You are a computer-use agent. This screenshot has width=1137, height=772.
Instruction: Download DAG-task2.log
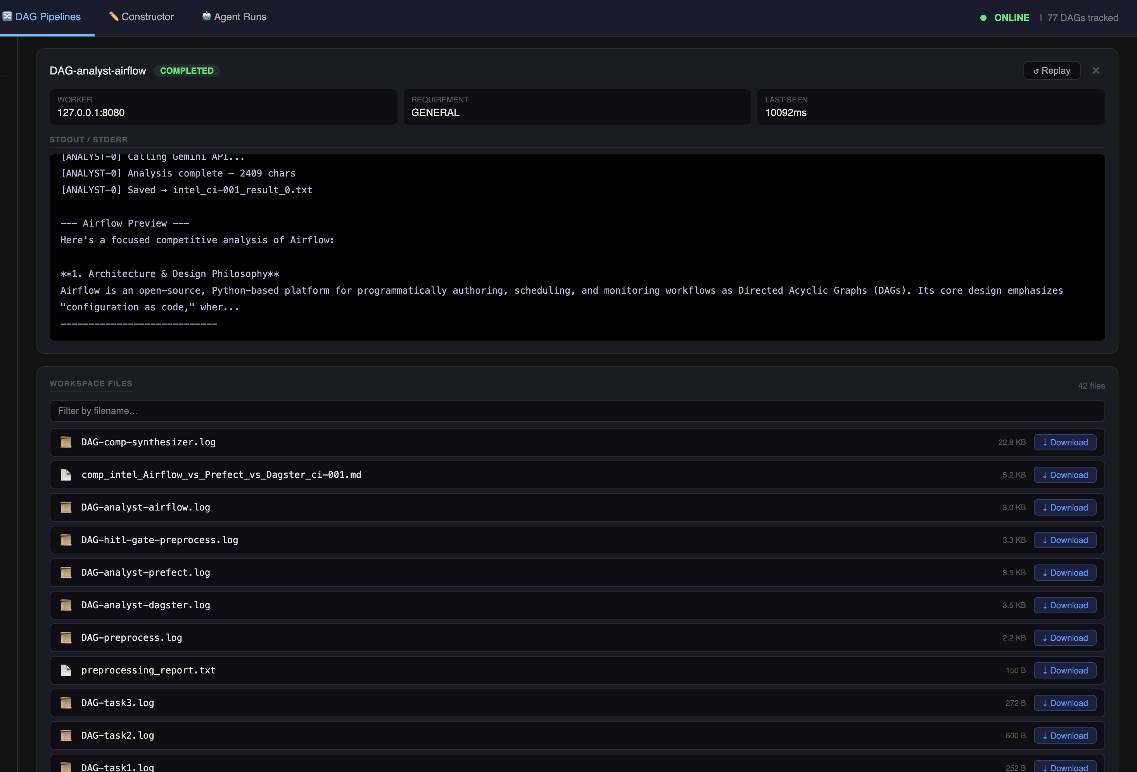[1064, 736]
